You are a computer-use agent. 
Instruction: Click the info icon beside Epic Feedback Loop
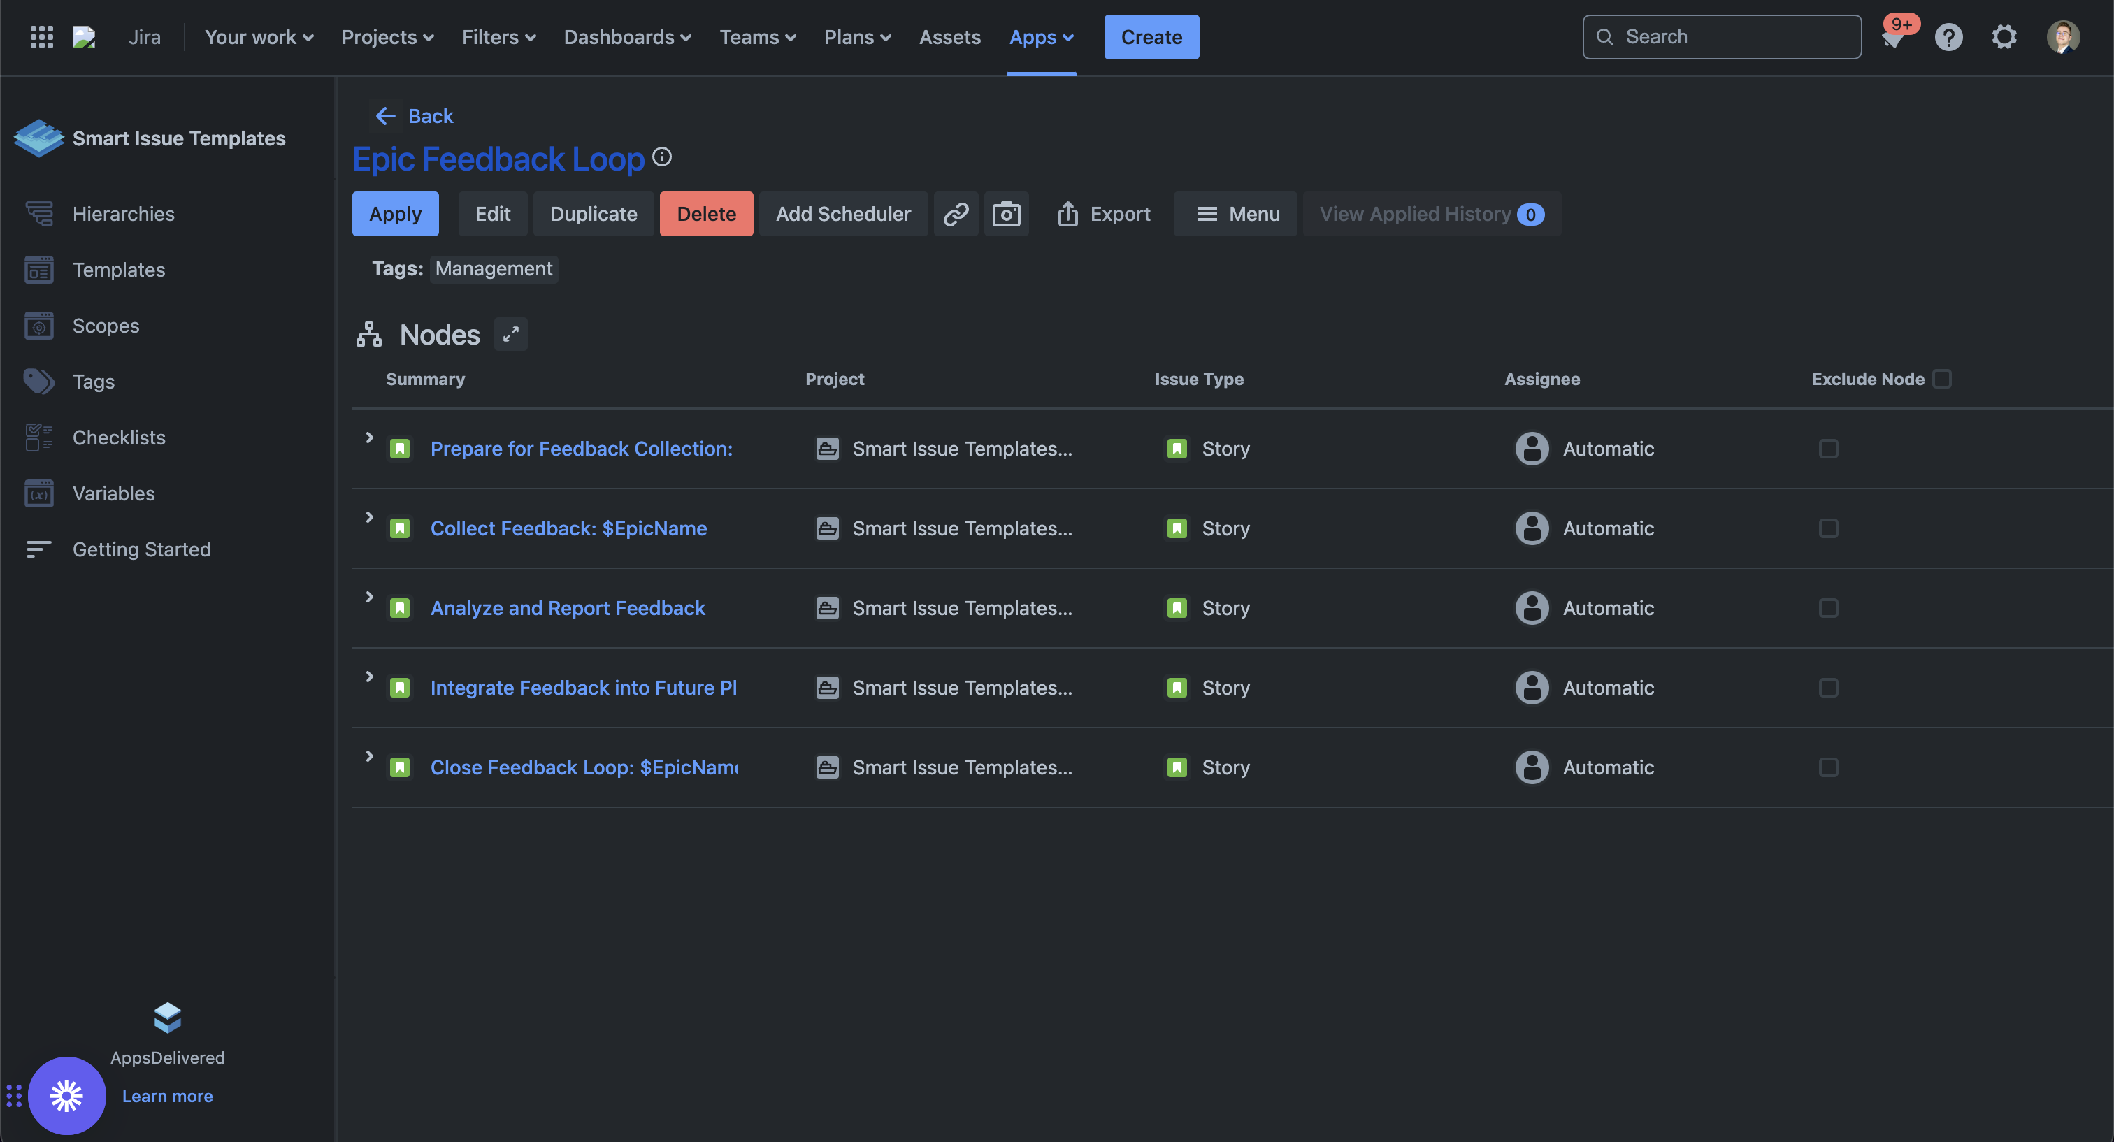coord(661,157)
